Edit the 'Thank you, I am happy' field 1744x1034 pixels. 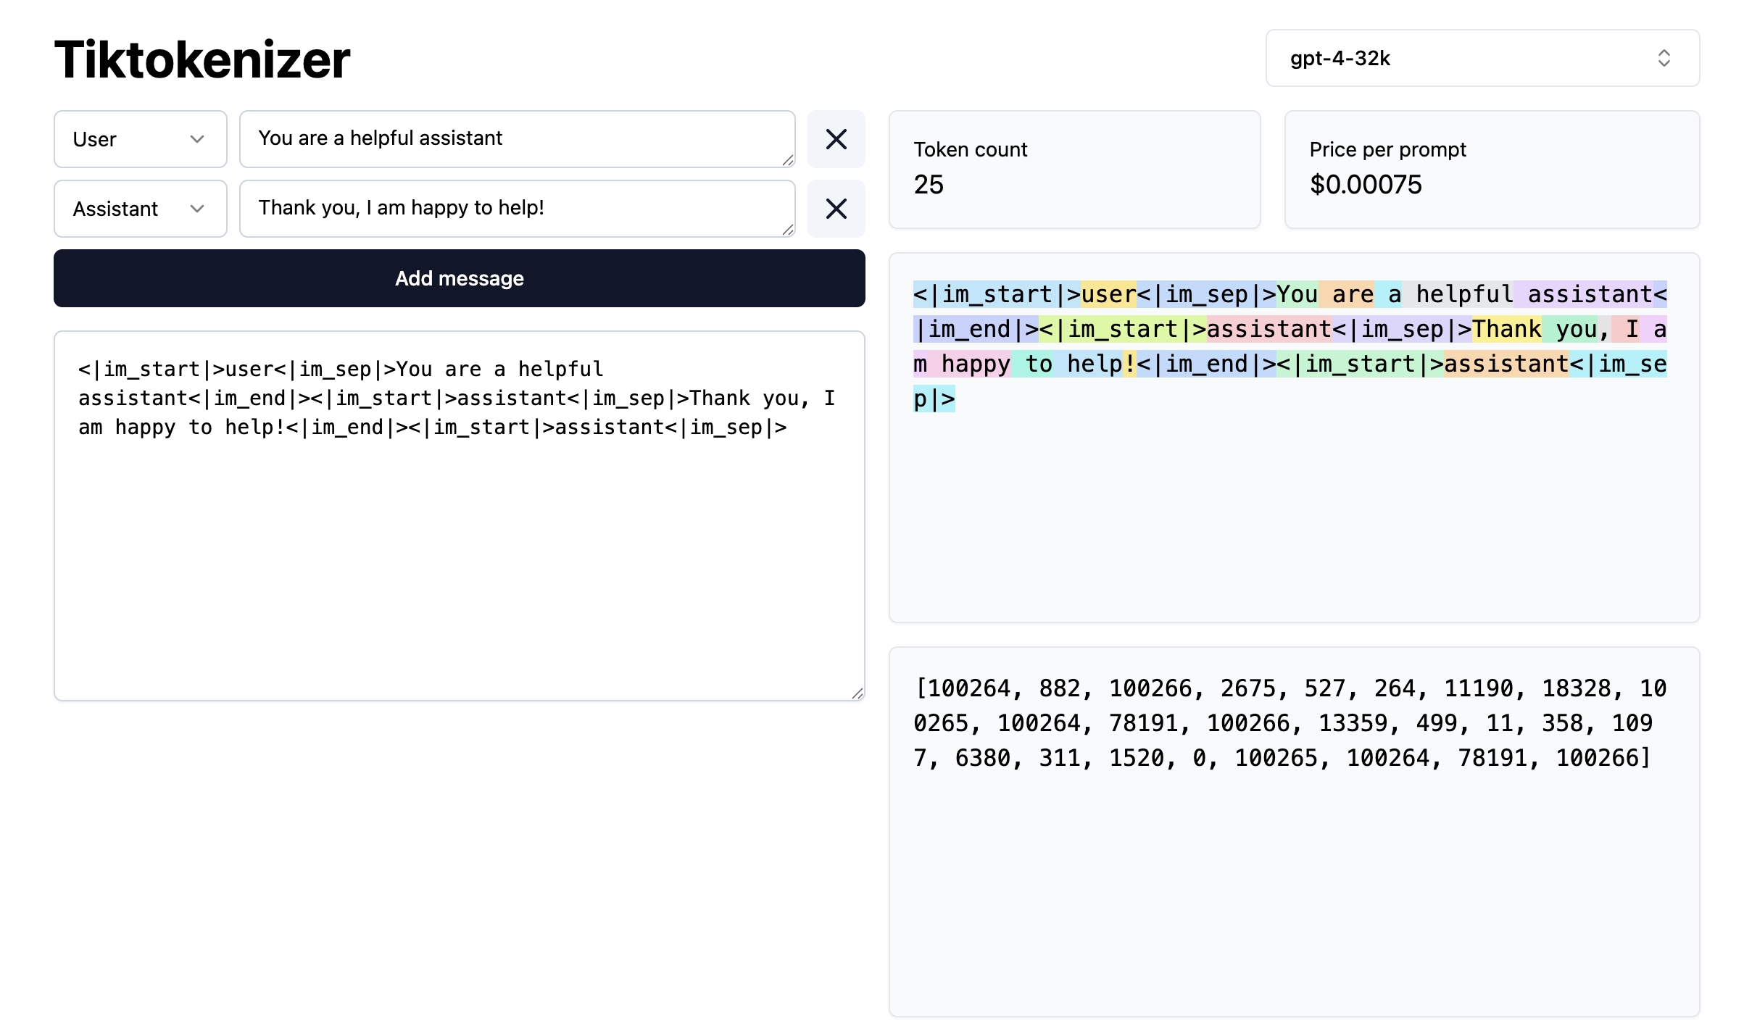coord(516,208)
